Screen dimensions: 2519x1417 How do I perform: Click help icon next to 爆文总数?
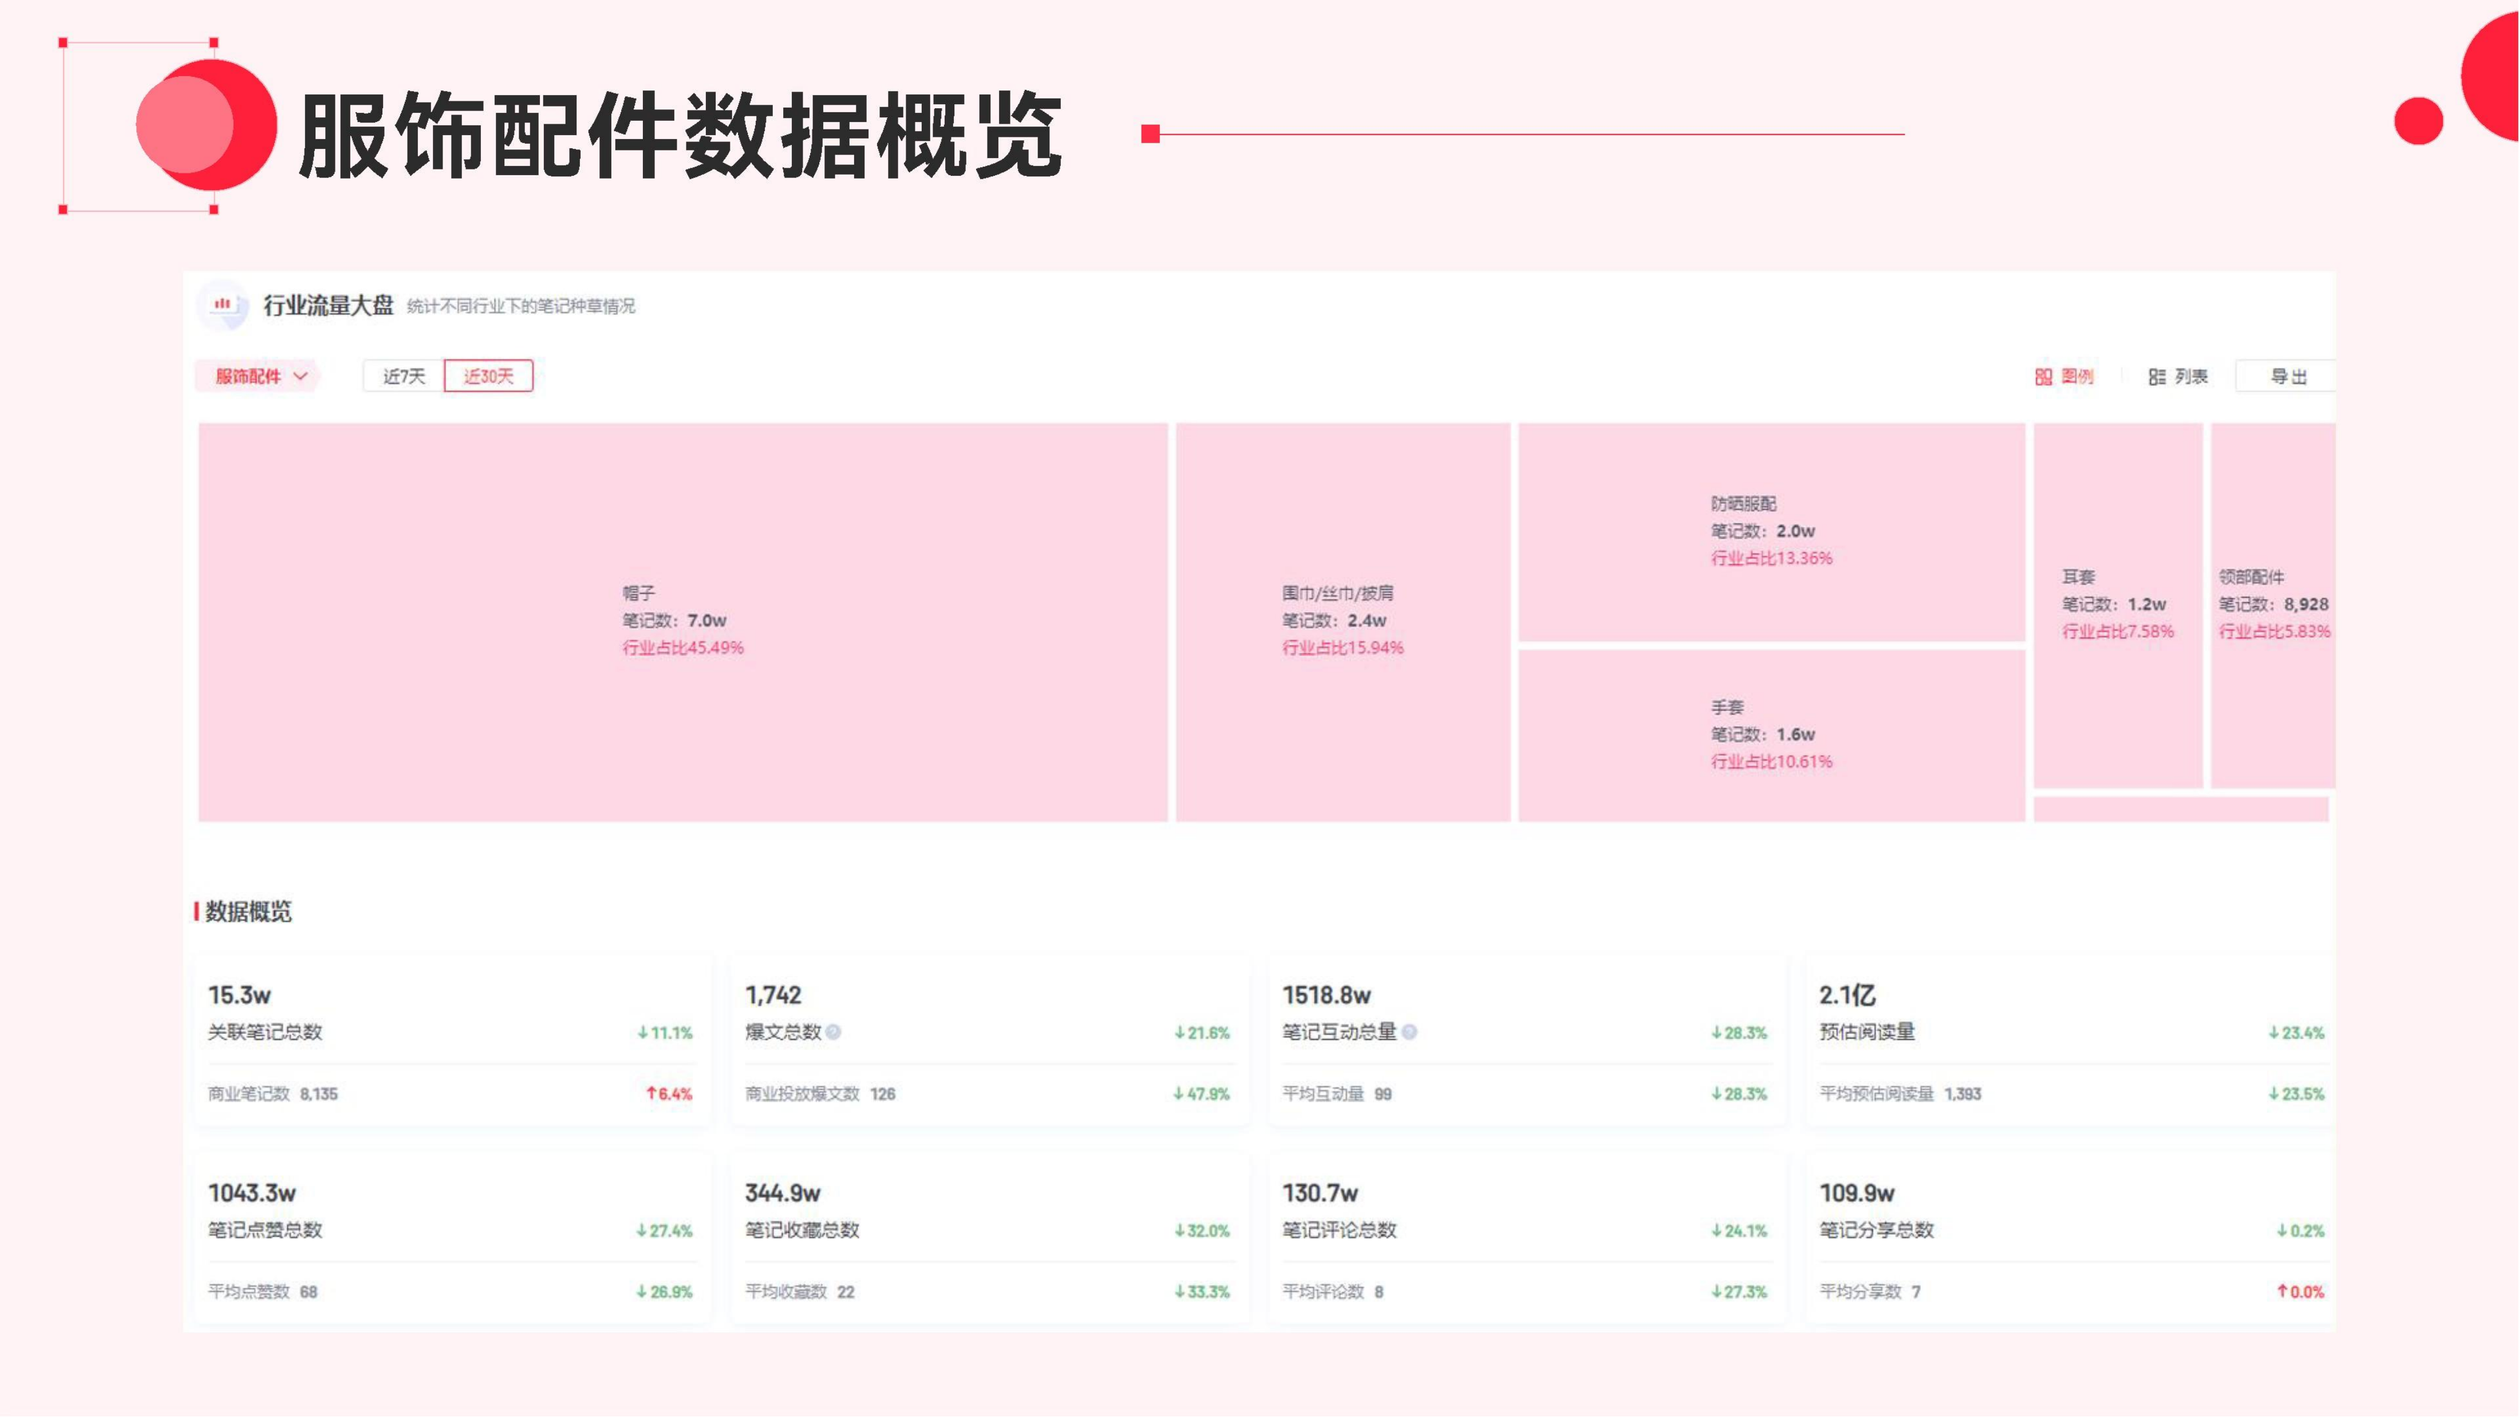(833, 1032)
